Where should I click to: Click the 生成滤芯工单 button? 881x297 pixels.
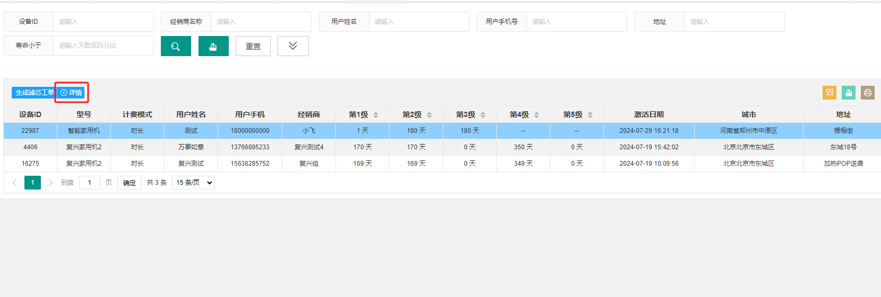[x=34, y=93]
